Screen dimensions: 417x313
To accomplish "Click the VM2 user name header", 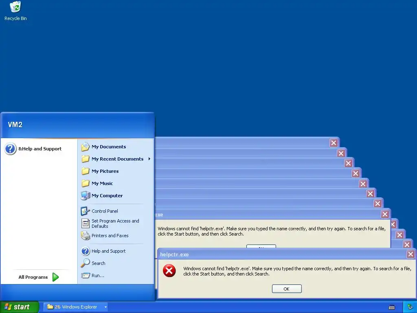I will [x=15, y=125].
